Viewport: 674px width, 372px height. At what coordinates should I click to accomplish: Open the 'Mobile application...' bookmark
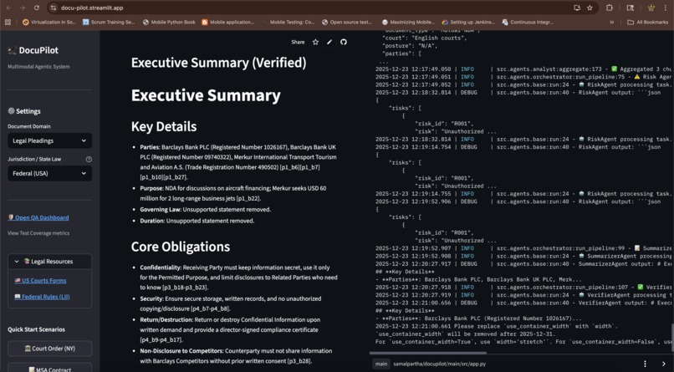pyautogui.click(x=227, y=22)
